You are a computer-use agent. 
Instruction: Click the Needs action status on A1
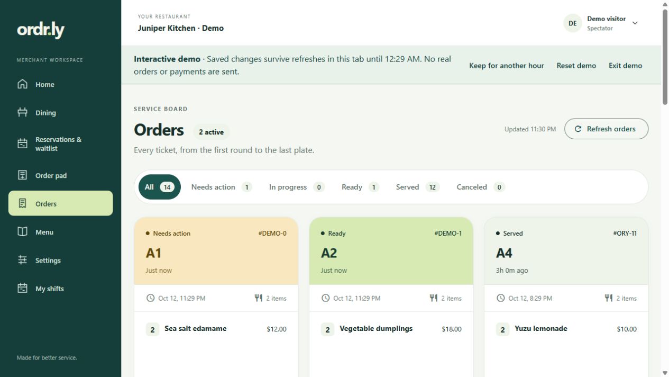(x=168, y=233)
